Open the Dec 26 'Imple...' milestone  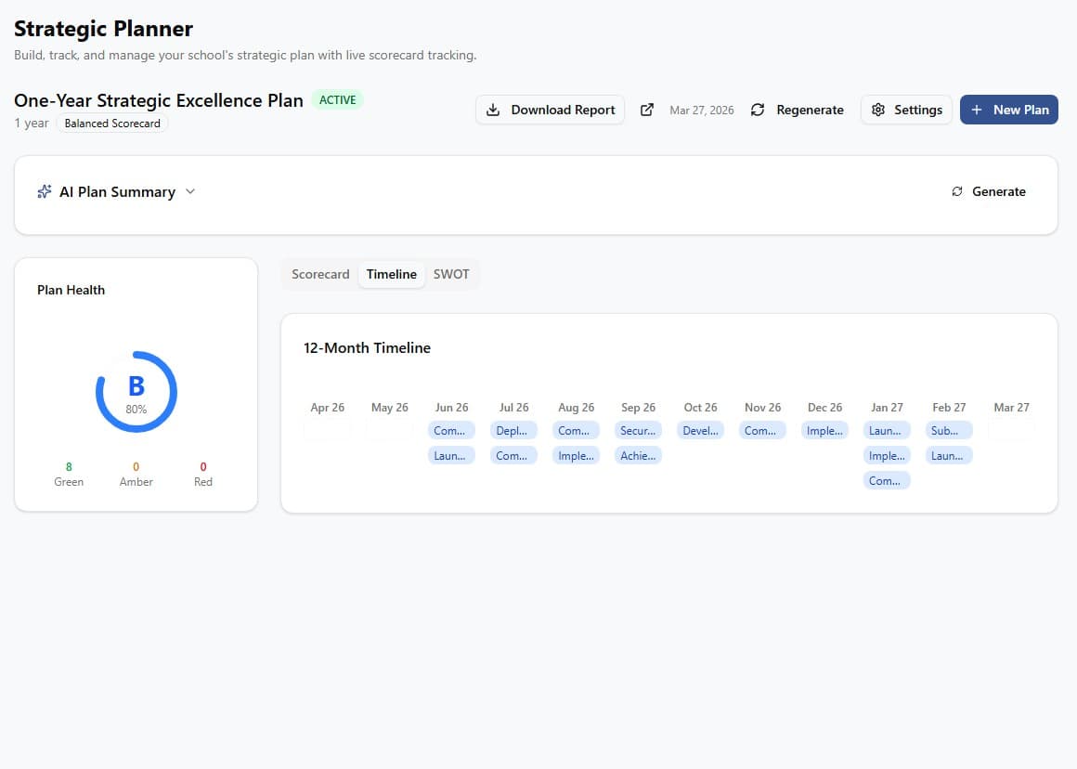(x=824, y=431)
